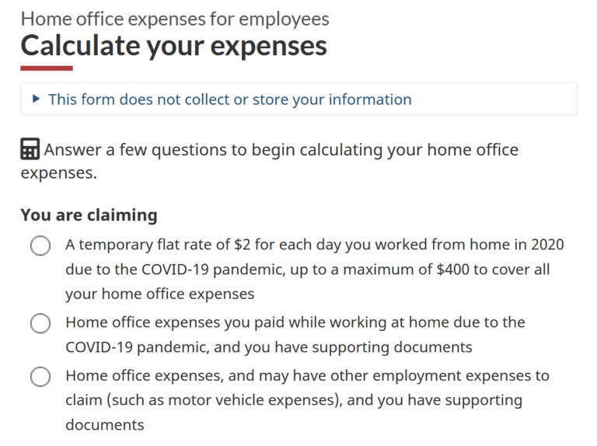
Task: Click 'Home office expenses for employees' subtitle text
Action: tap(175, 19)
